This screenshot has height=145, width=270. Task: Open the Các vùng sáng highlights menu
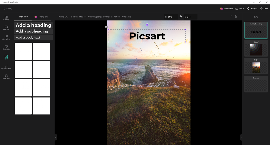tap(95, 17)
